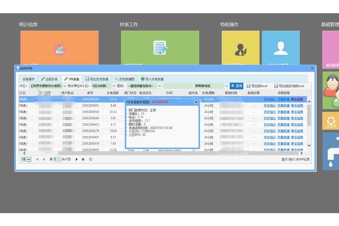Switch to the 历史数据图 tab
This screenshot has width=339, height=226.
pyautogui.click(x=125, y=79)
